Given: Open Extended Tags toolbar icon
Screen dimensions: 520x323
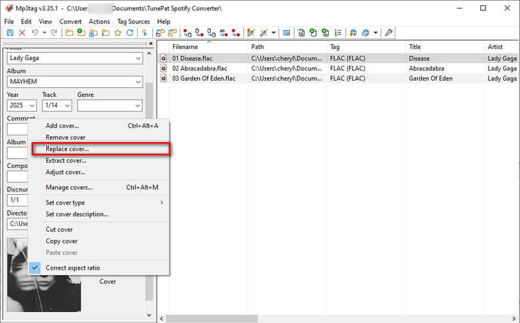Looking at the screenshot, I should point(286,33).
